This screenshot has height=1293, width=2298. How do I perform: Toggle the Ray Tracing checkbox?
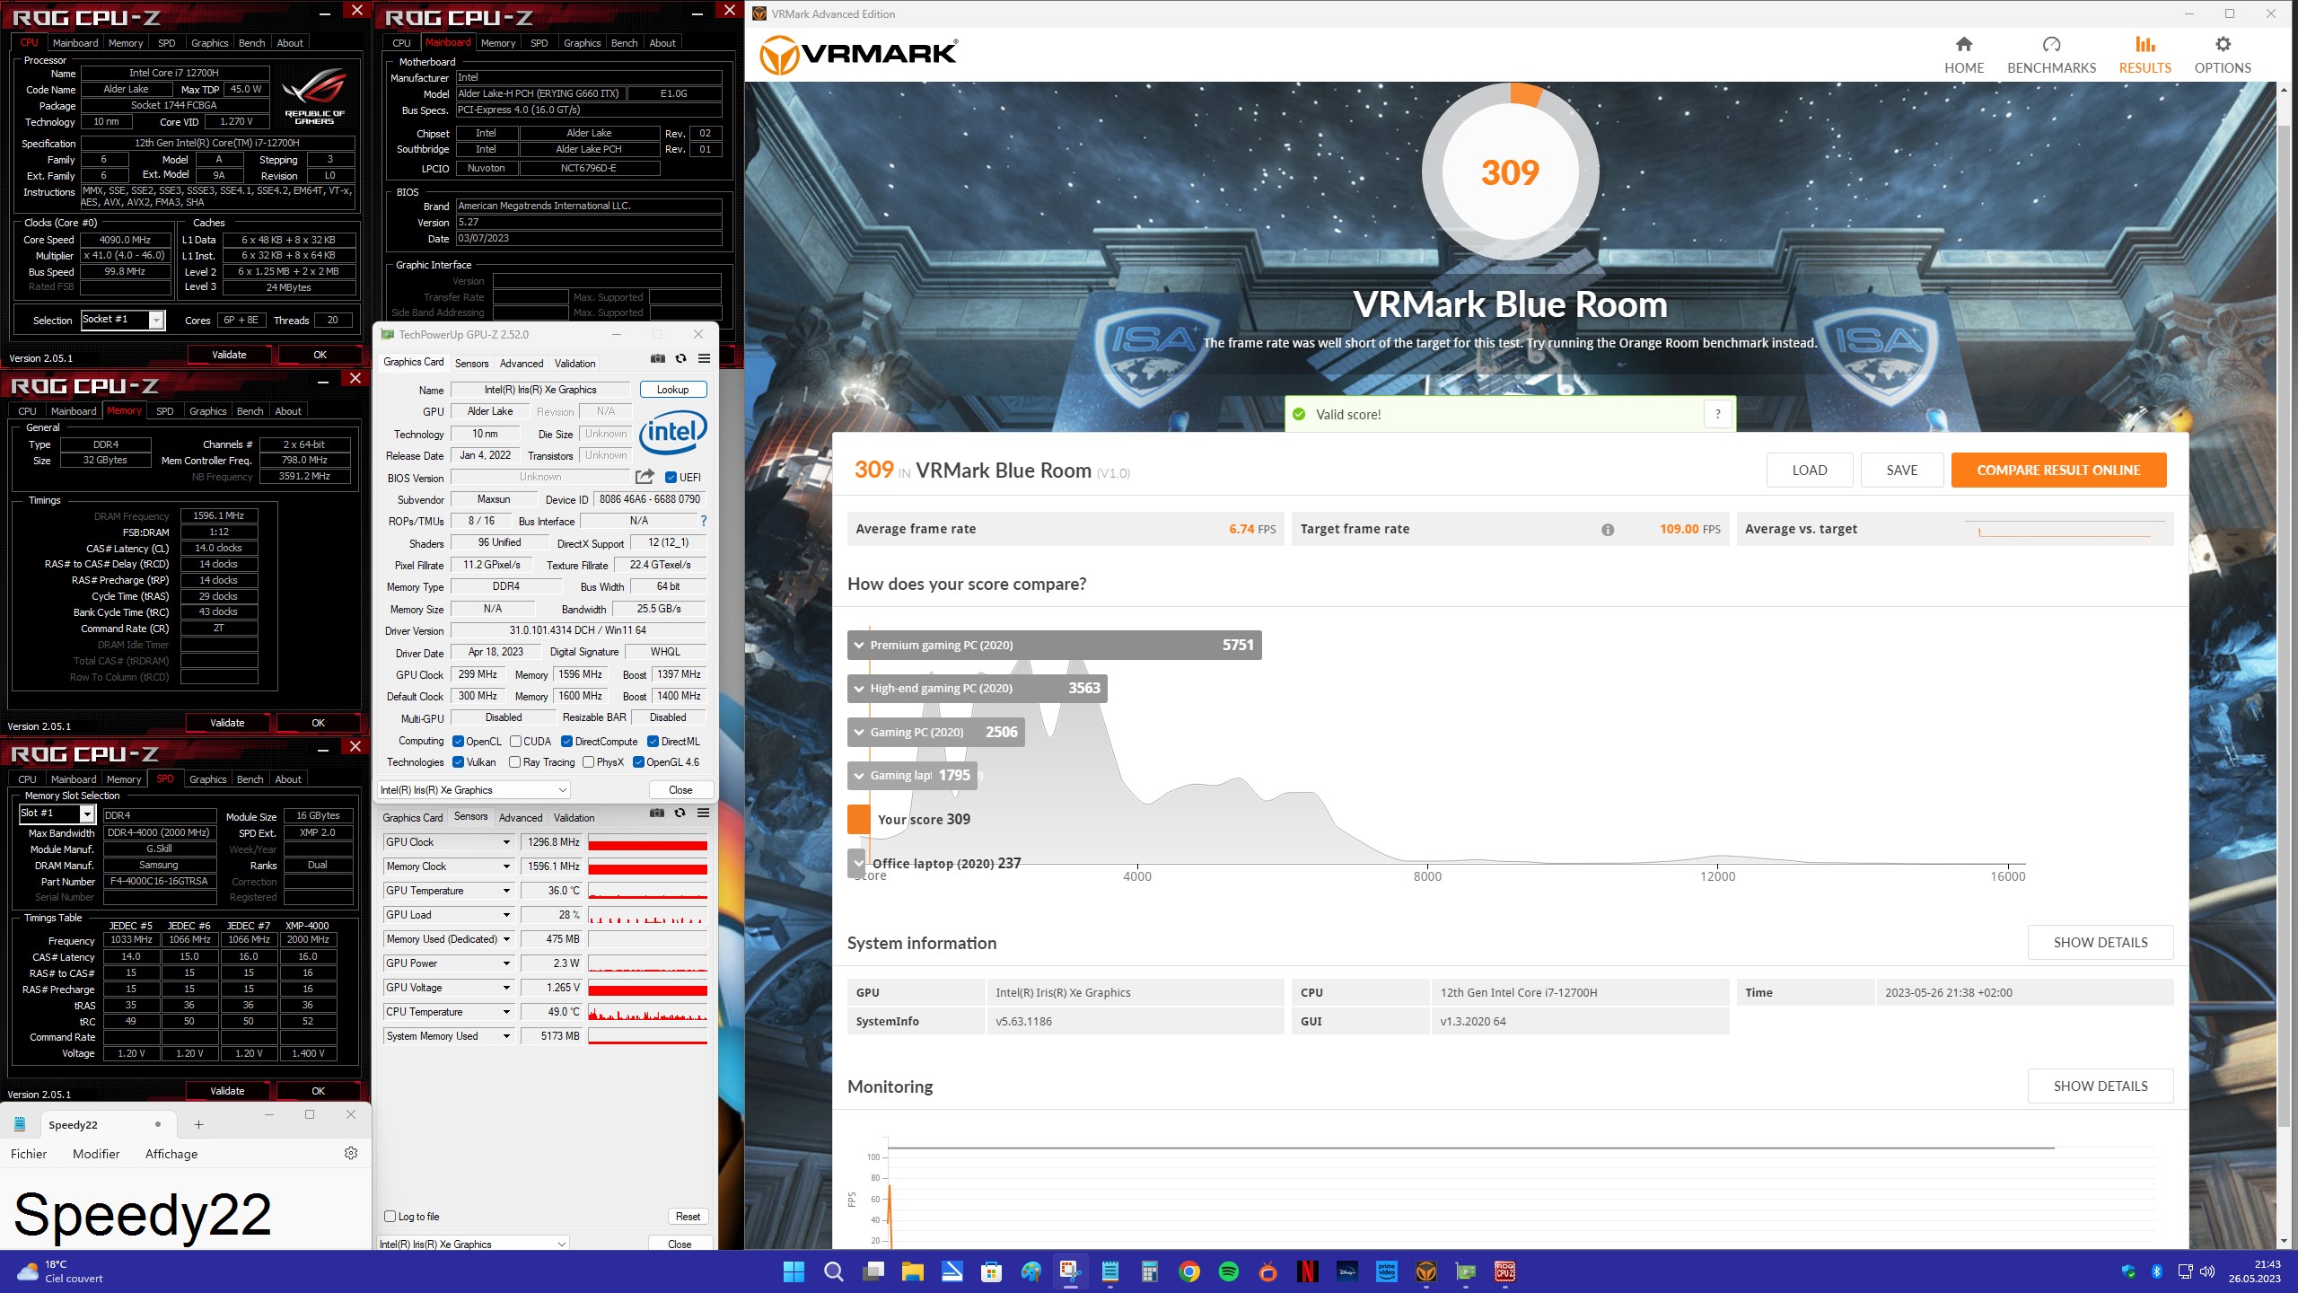coord(514,762)
